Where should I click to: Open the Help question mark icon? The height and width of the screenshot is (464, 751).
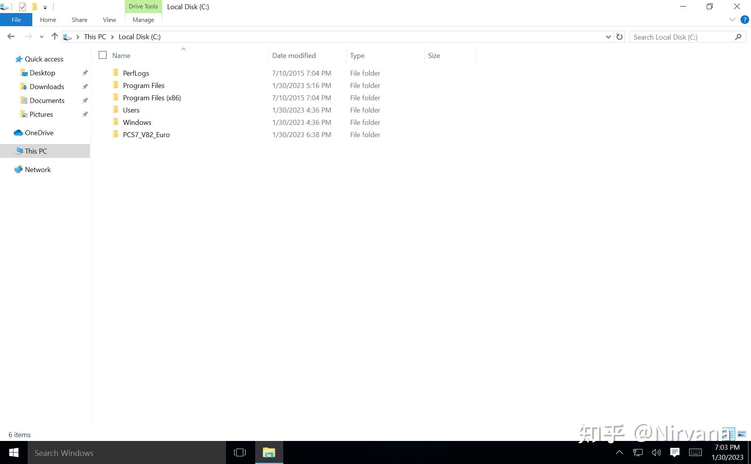(744, 20)
